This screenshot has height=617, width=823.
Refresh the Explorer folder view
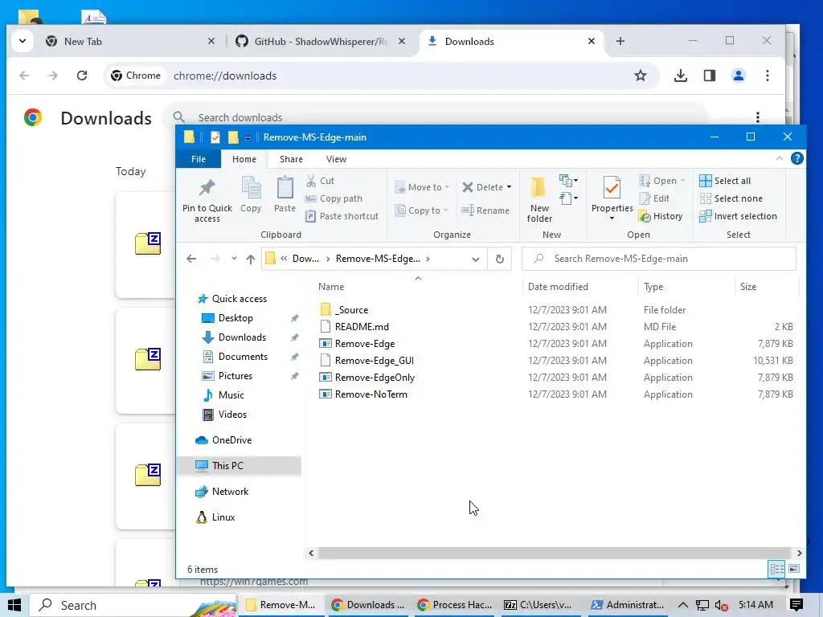[500, 259]
